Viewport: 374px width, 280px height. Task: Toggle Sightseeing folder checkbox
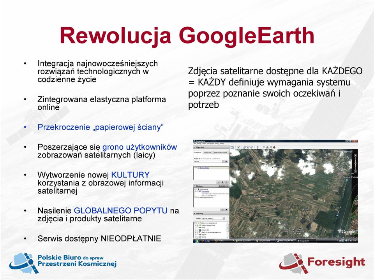(198, 191)
